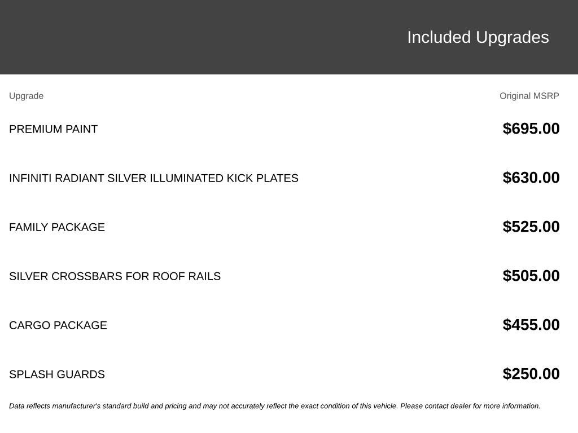The width and height of the screenshot is (578, 433).
Task: Click the word PLATES in kick plates row
Action: point(277,178)
